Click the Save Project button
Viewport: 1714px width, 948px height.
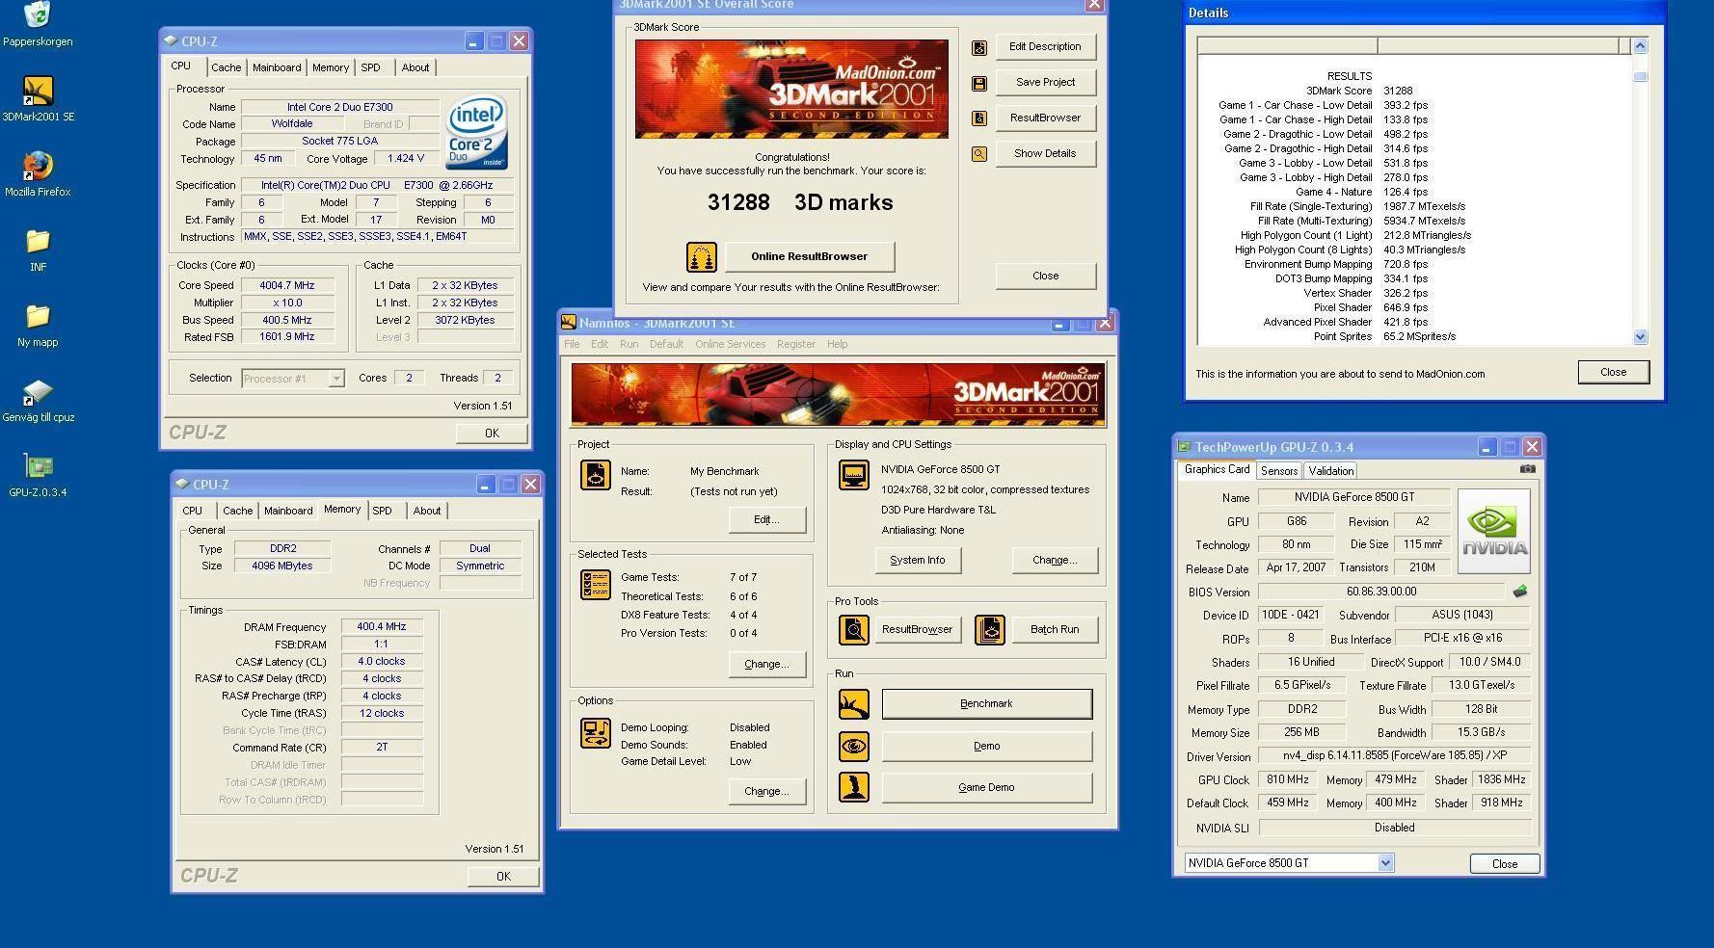pos(1045,82)
